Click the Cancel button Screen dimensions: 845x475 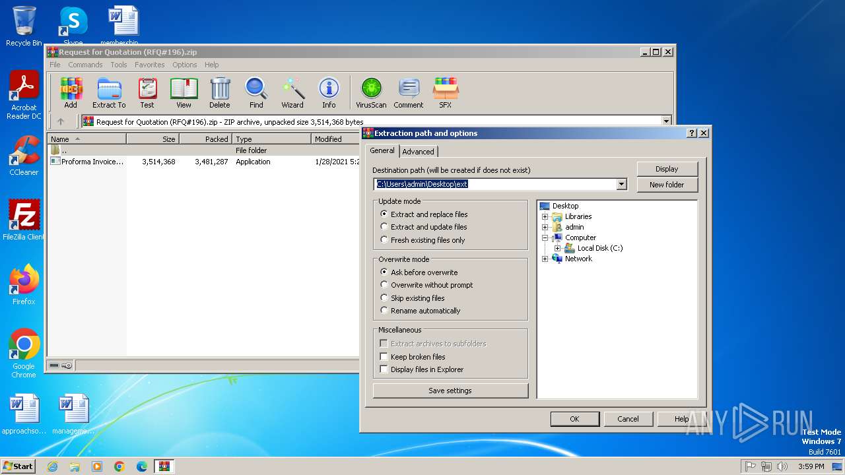coord(628,419)
